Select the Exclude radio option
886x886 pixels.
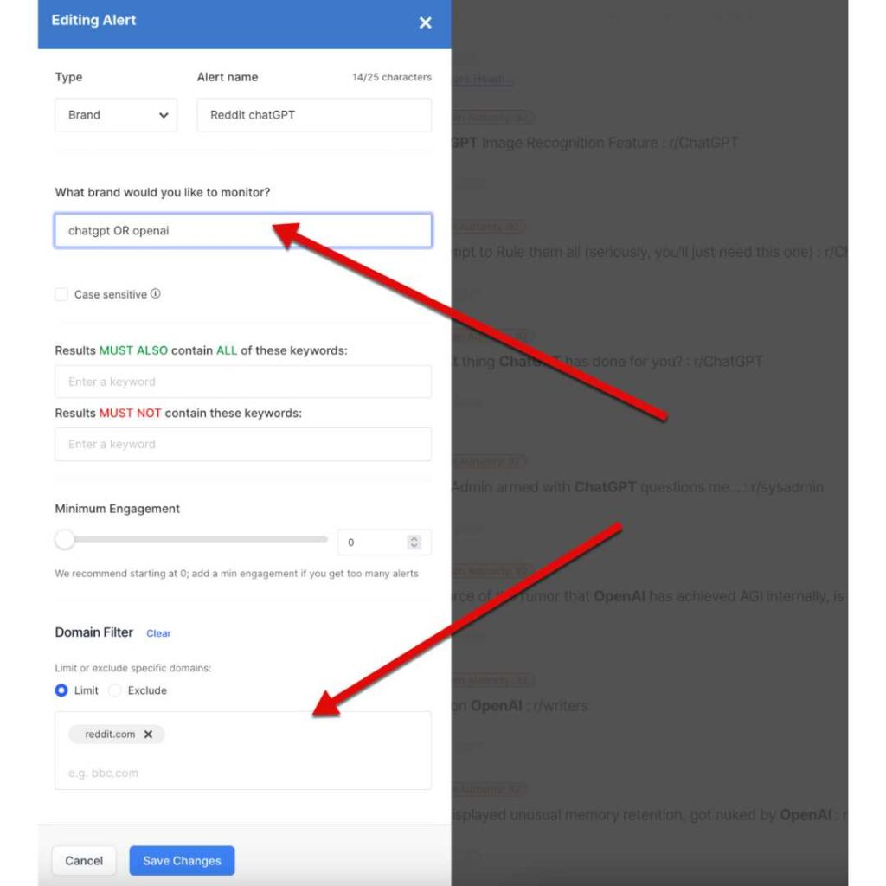pyautogui.click(x=115, y=690)
